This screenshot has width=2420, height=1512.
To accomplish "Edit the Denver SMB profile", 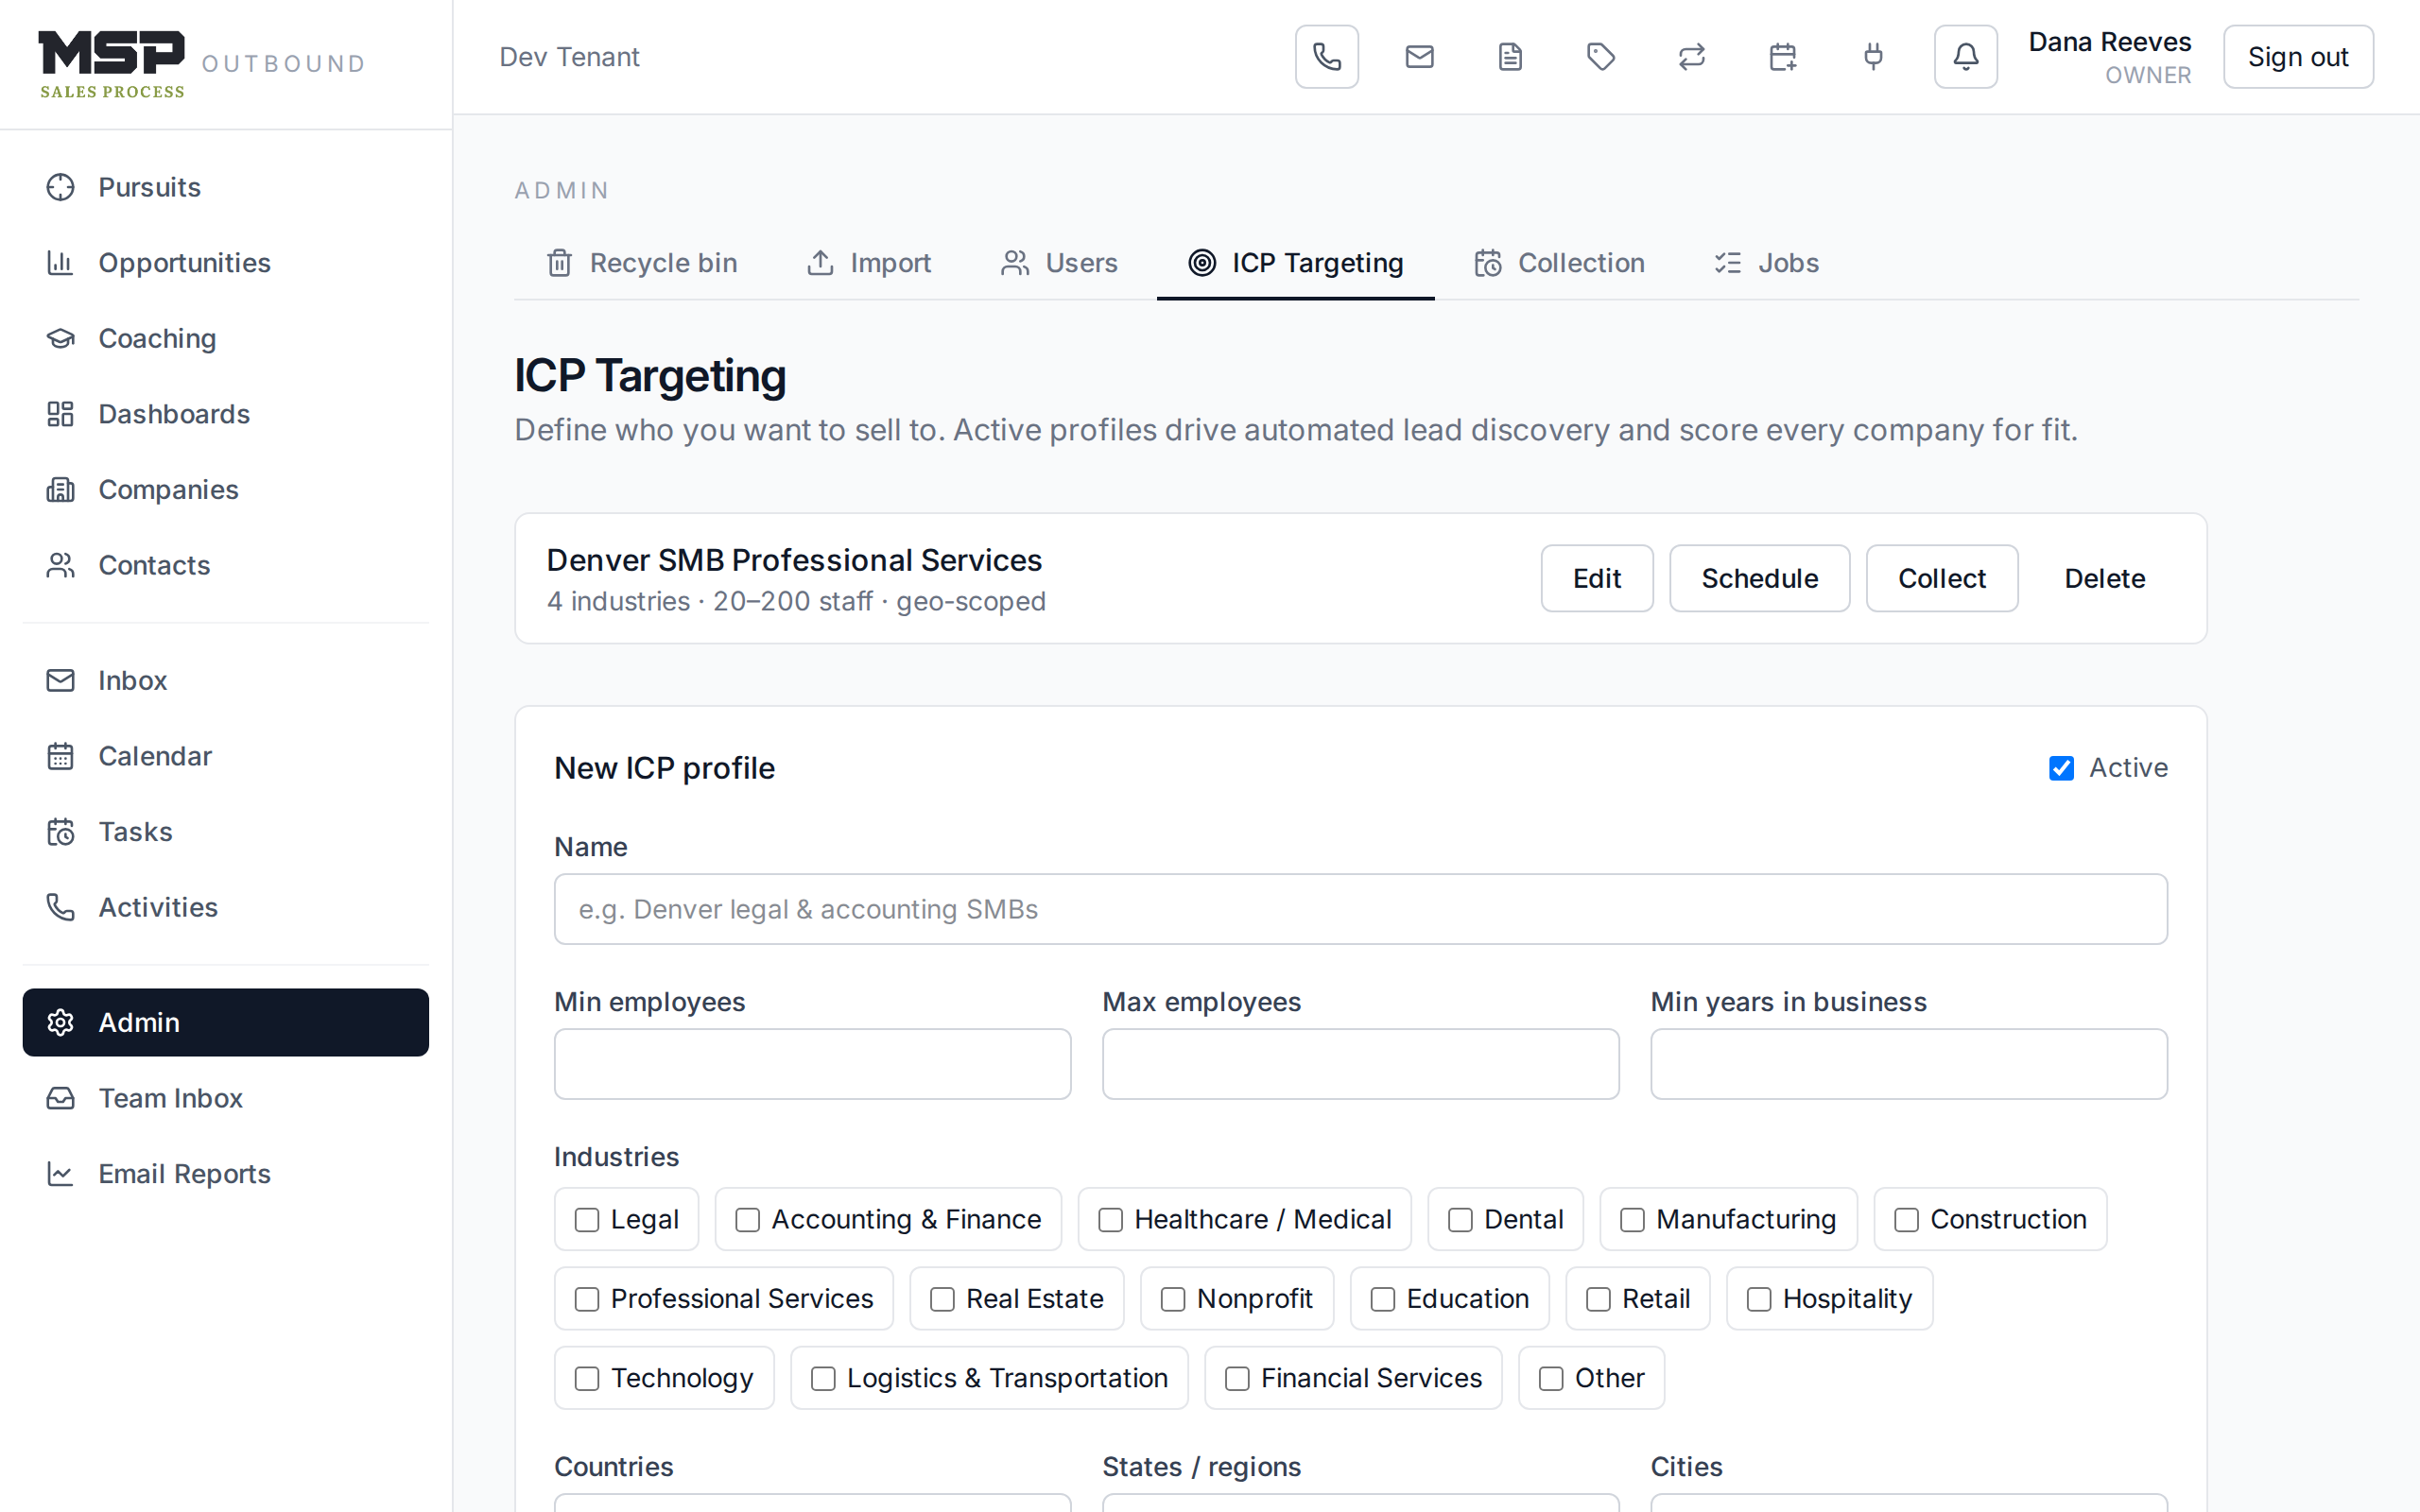I will click(1597, 578).
